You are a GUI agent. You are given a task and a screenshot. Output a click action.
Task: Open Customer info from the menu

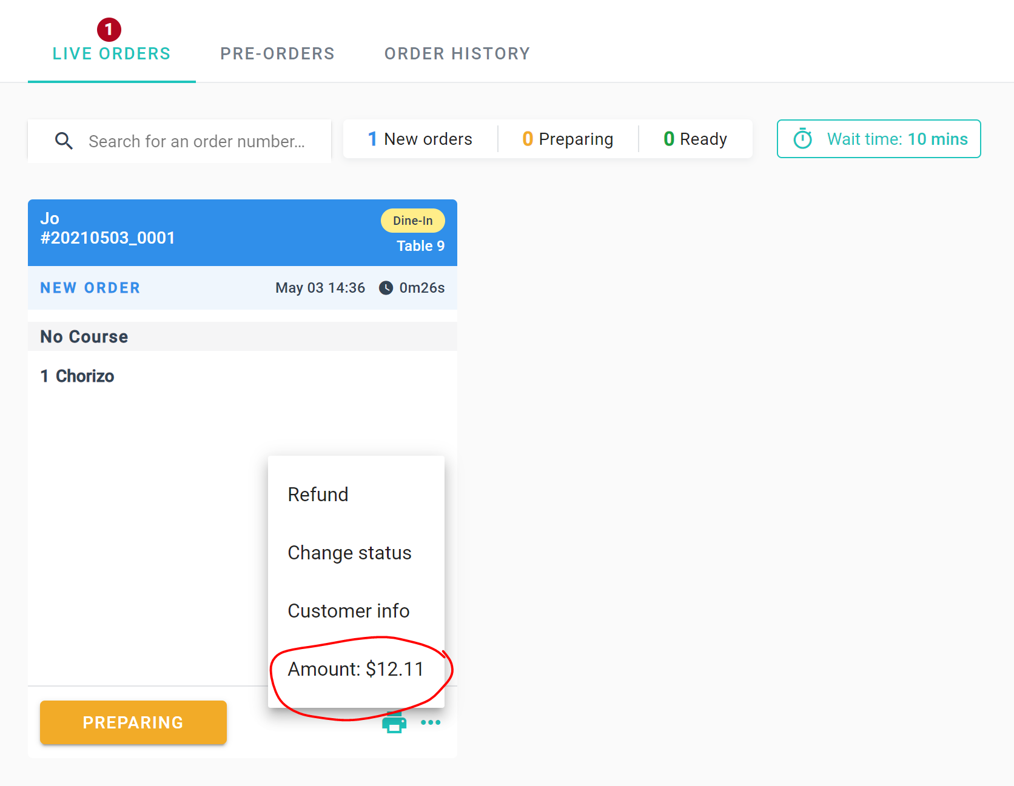tap(349, 611)
